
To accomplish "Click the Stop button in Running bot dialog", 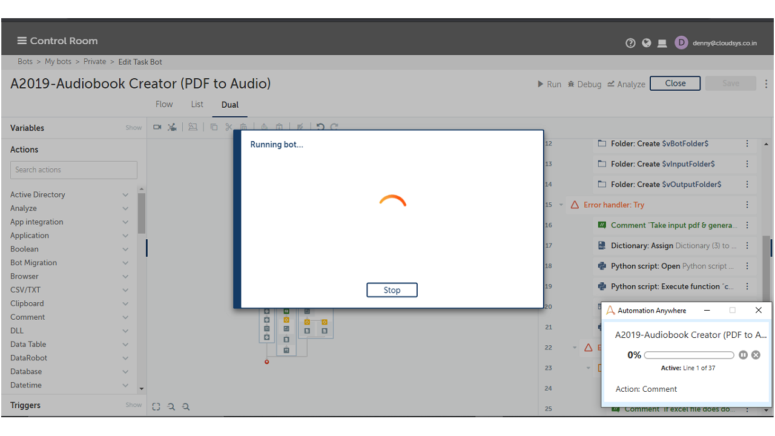I will (392, 290).
